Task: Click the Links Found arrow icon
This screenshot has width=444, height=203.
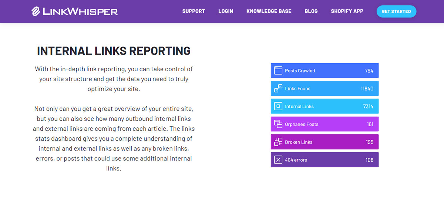Action: pyautogui.click(x=278, y=89)
